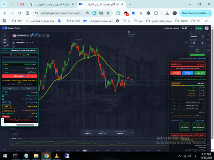
Task: Click the blue OTC analysis button
Action: pyautogui.click(x=187, y=73)
